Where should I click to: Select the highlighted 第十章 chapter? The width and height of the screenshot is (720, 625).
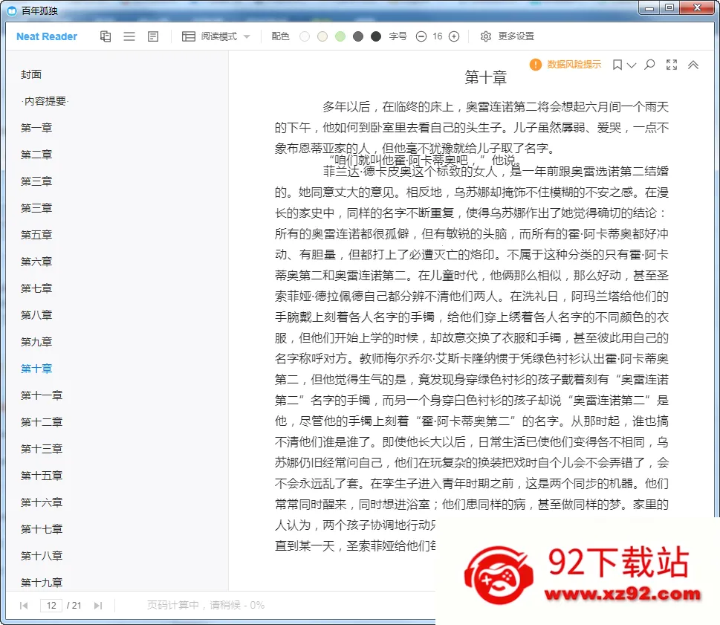(36, 369)
